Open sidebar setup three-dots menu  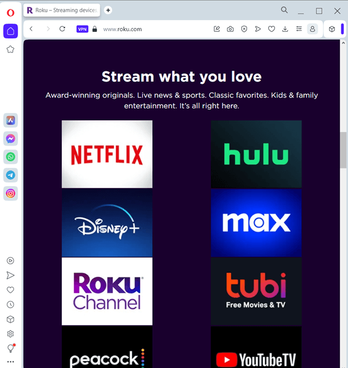pos(11,362)
